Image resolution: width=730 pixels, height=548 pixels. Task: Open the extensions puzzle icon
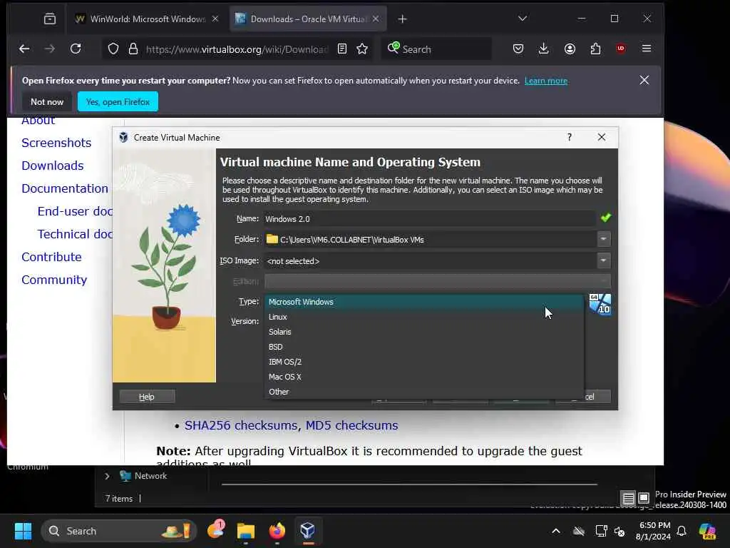[x=595, y=49]
